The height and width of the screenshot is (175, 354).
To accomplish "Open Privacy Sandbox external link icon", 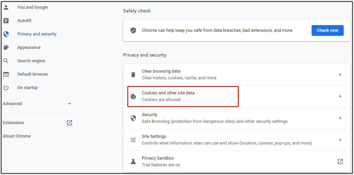I will pos(340,162).
